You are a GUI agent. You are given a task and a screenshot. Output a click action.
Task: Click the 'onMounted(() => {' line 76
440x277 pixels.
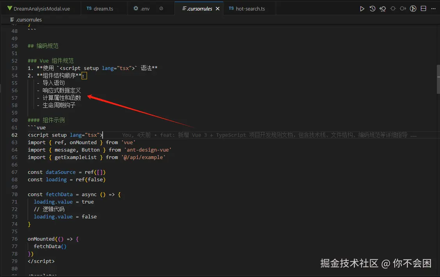53,239
